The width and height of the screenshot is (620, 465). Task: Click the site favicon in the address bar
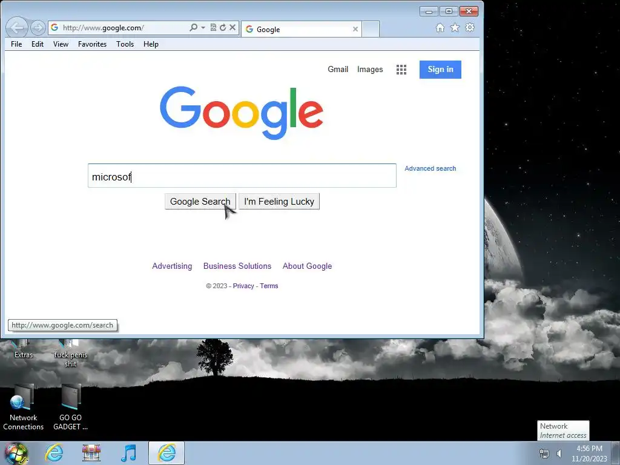(54, 27)
